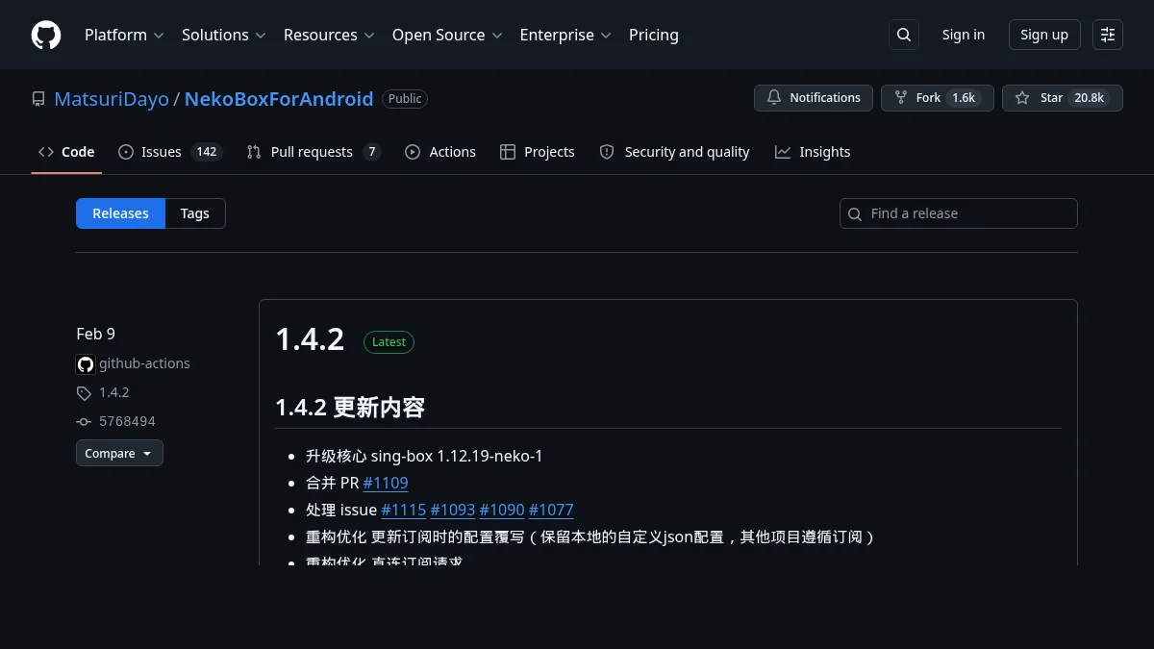The image size is (1154, 649).
Task: Click the fork icon in Fork button
Action: 901,98
